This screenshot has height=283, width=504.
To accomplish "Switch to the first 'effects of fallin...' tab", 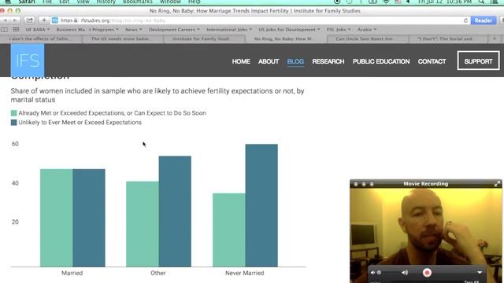I will tap(41, 39).
